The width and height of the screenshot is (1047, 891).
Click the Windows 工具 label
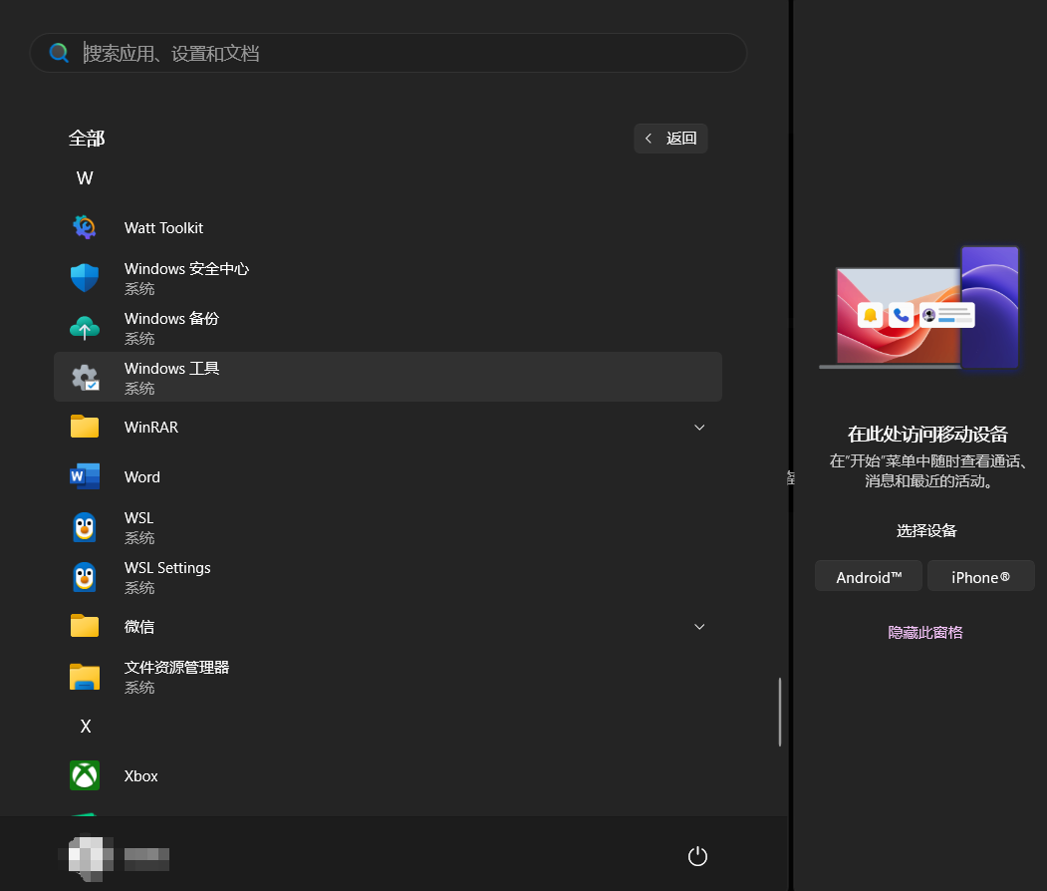(171, 369)
